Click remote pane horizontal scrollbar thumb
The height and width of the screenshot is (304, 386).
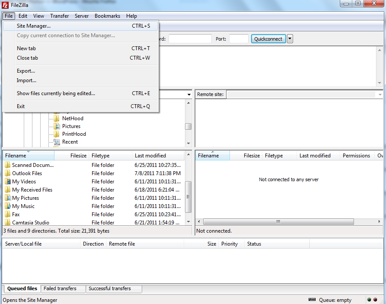pos(278,221)
